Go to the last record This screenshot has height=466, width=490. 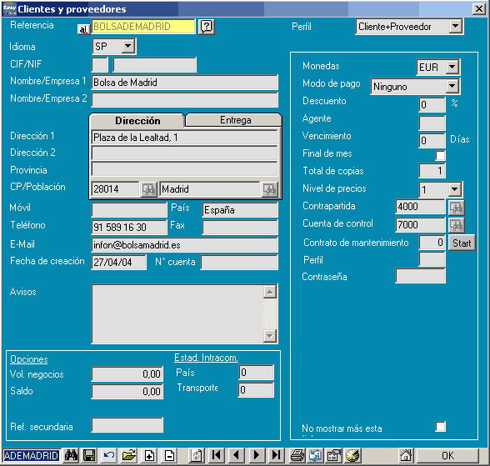click(277, 455)
